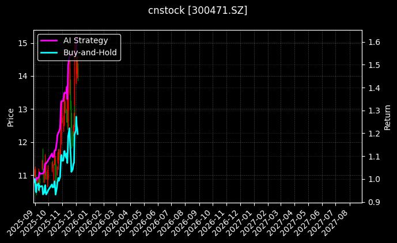Click the Return axis label
This screenshot has width=397, height=243.
point(387,116)
